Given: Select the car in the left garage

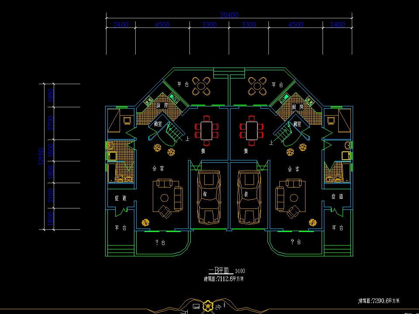Looking at the screenshot, I should click(x=209, y=197).
